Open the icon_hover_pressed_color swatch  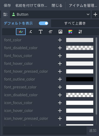point(80,118)
